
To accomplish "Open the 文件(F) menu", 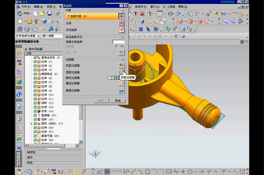I will pos(26,6).
